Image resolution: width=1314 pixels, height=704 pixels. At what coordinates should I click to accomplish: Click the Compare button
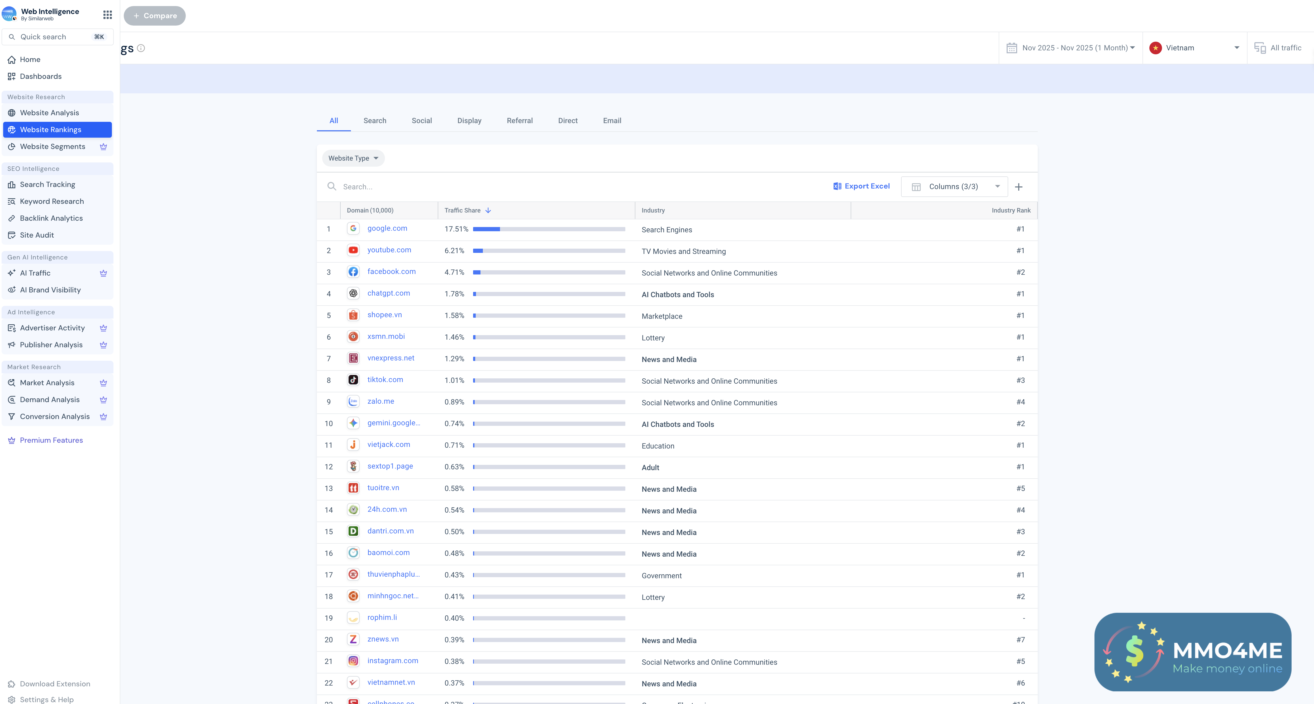(155, 16)
